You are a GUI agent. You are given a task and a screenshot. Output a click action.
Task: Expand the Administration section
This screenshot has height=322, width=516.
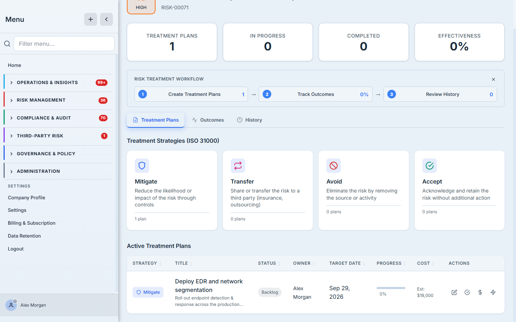tap(58, 171)
